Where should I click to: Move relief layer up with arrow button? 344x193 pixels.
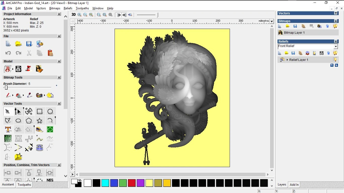pyautogui.click(x=332, y=65)
